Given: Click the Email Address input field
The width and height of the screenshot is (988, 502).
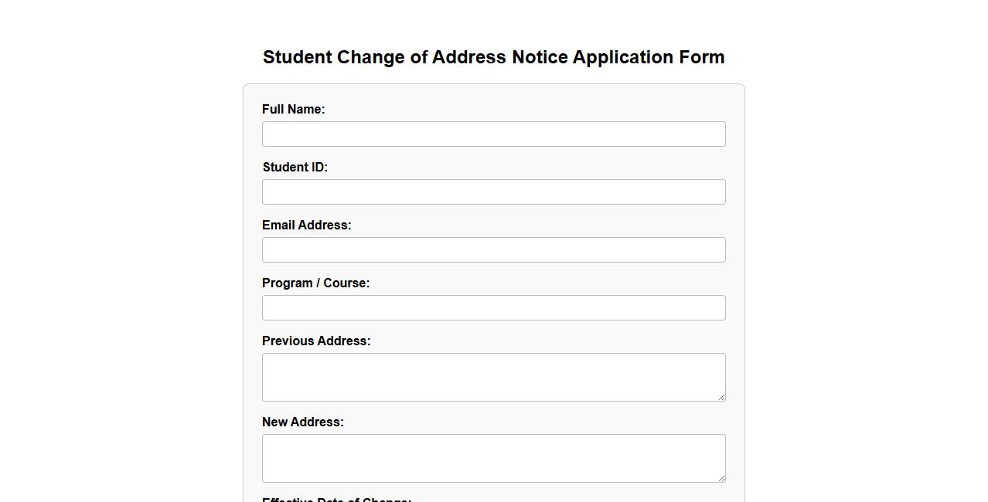Looking at the screenshot, I should tap(493, 249).
